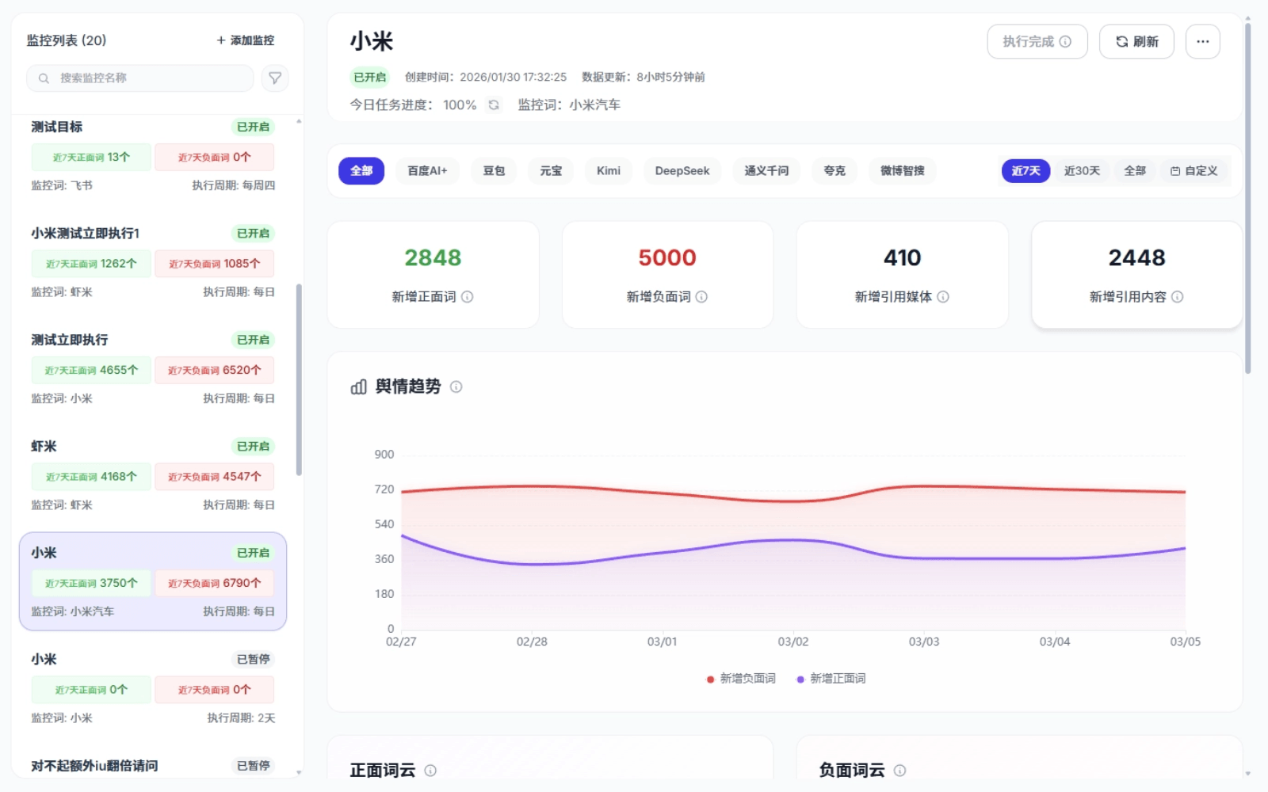Viewport: 1268px width, 792px height.
Task: Toggle 新增负面词 legend series in chart
Action: [741, 679]
